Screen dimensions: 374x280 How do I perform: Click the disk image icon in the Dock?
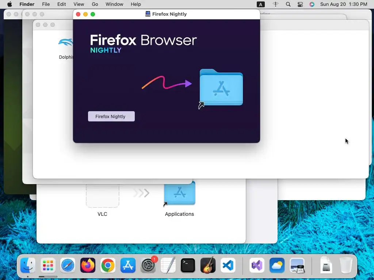[326, 265]
